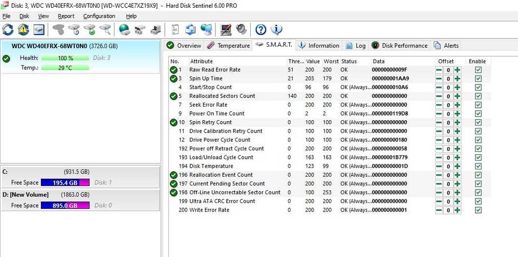518x257 pixels.
Task: Click the Health 100 % progress bar
Action: tap(65, 58)
